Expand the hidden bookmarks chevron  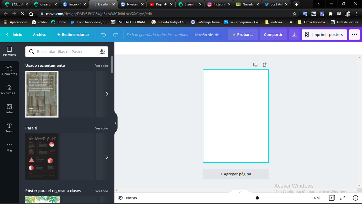click(291, 22)
